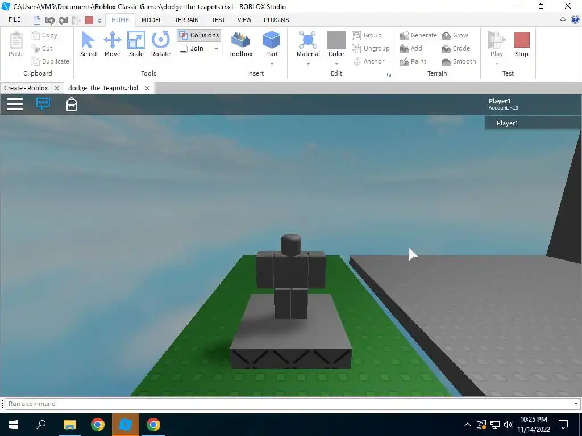Open the Edit group dialog launcher
Viewport: 582px width, 436px height.
coord(389,75)
